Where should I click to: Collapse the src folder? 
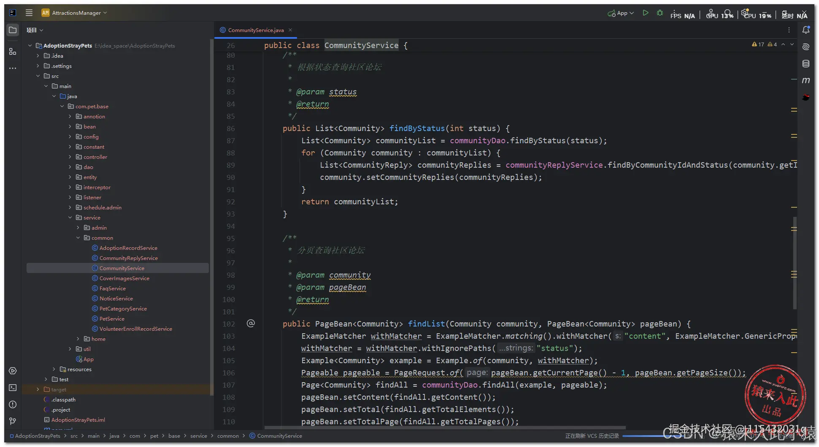pyautogui.click(x=38, y=76)
